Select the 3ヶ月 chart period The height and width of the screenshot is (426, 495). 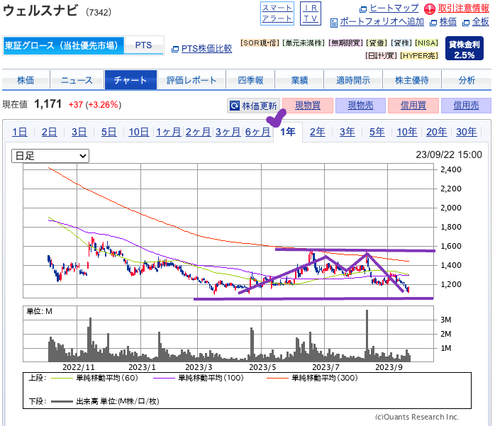228,132
